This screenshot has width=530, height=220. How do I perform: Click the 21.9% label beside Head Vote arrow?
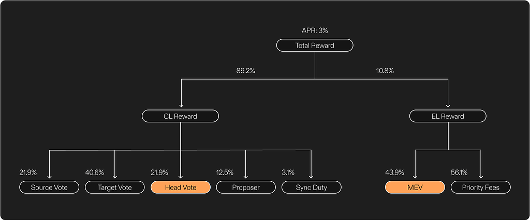click(x=159, y=172)
